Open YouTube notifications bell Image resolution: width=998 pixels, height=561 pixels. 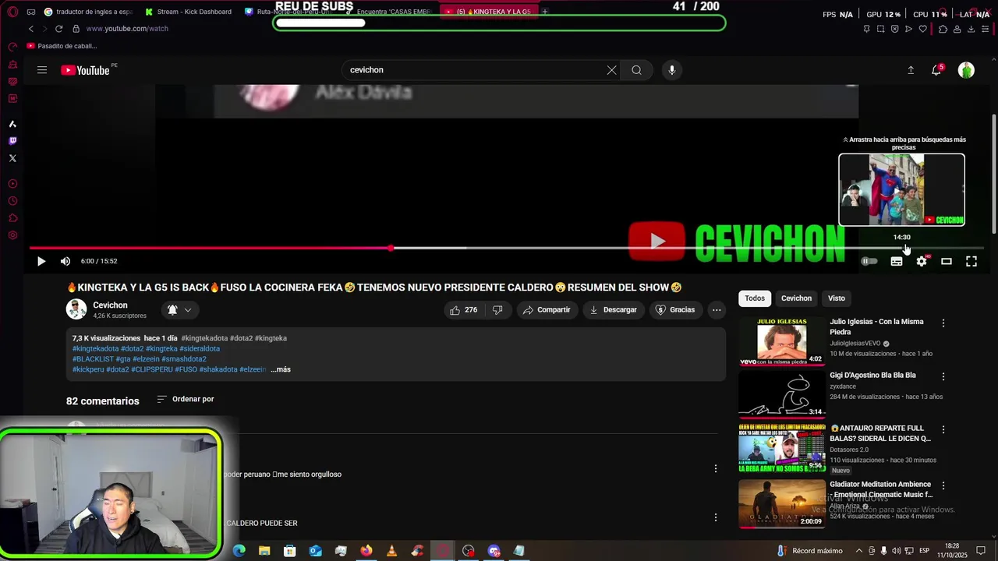(x=936, y=70)
